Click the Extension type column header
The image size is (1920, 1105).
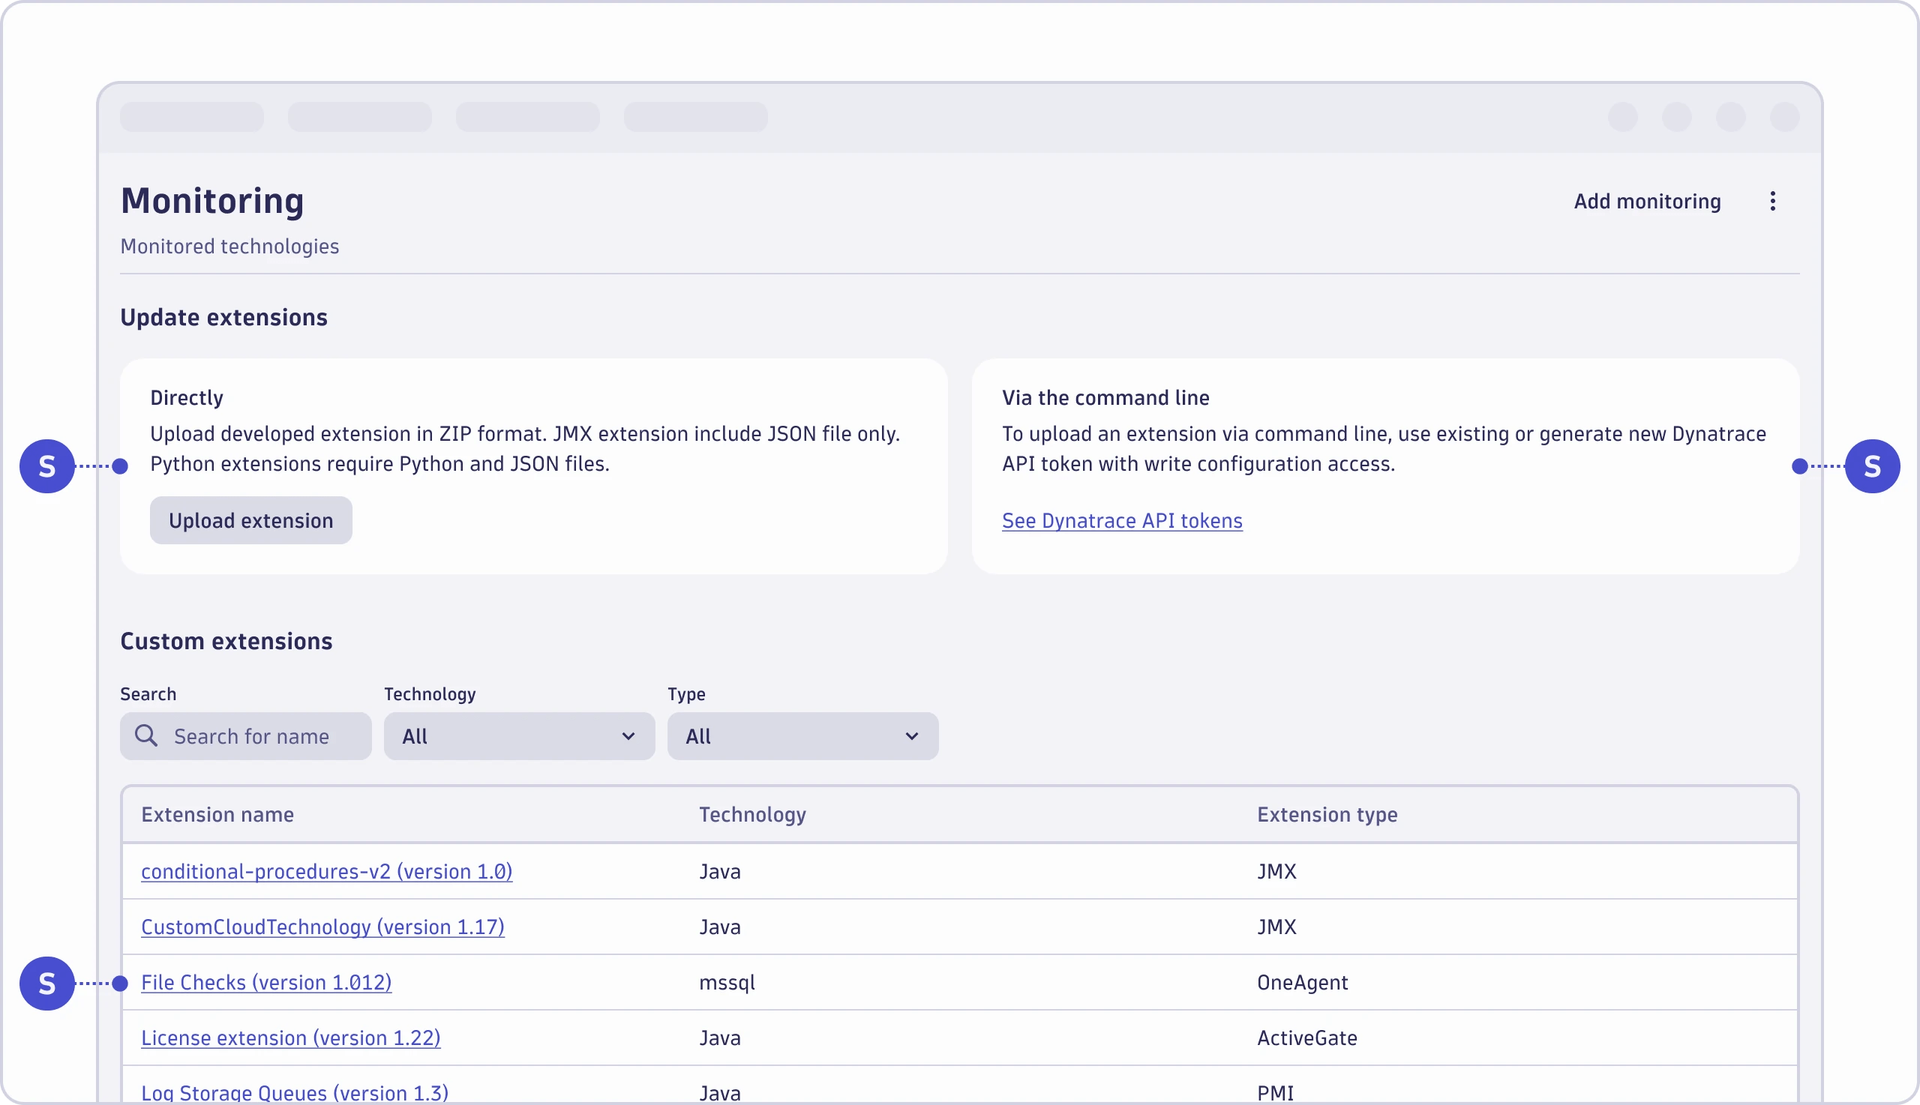click(x=1326, y=813)
